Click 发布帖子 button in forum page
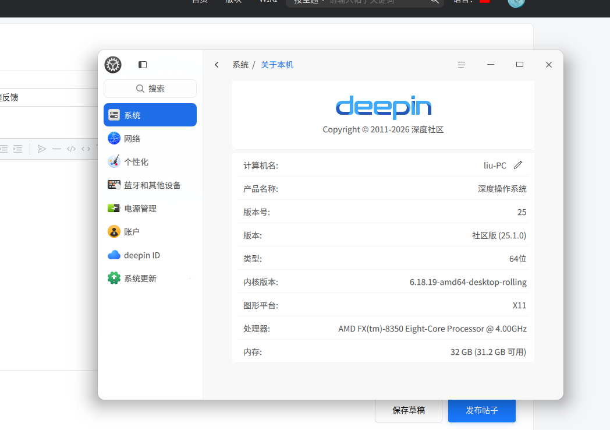 coord(481,411)
